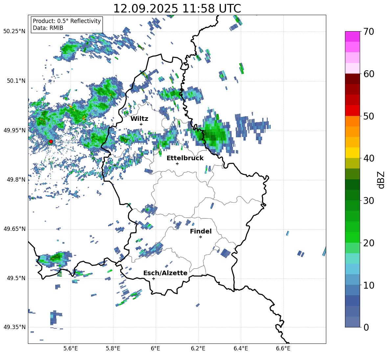Click the blue 5-10 dBZ colorbar segment
The height and width of the screenshot is (355, 389).
[352, 295]
